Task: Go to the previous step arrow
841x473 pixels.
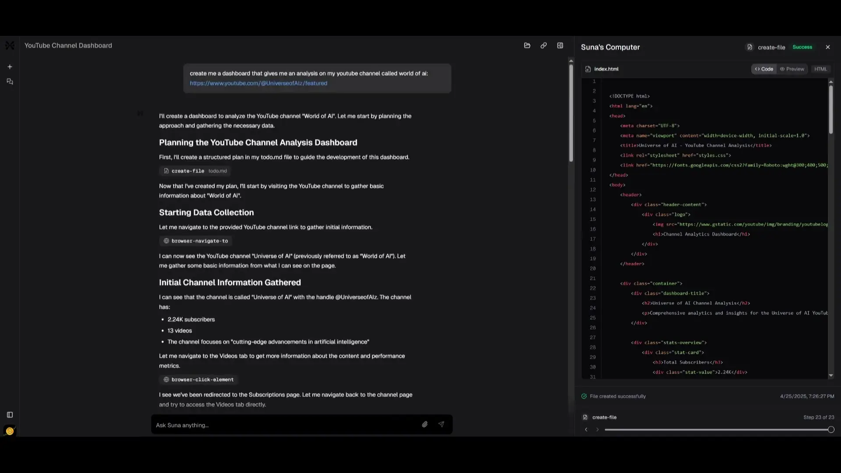Action: click(586, 430)
